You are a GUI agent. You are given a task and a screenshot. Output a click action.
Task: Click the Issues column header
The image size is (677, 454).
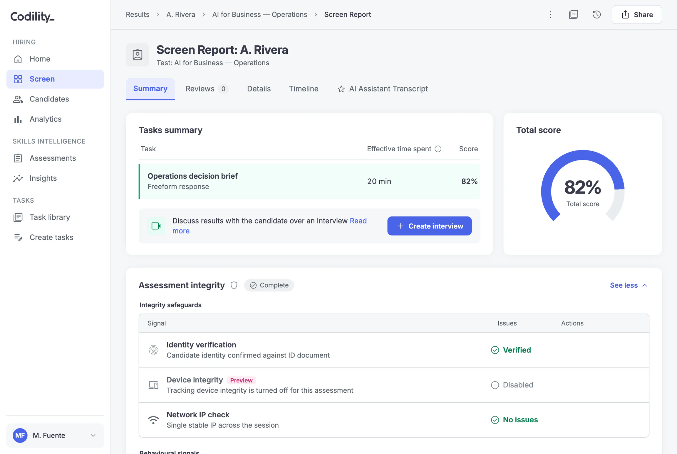pyautogui.click(x=507, y=323)
